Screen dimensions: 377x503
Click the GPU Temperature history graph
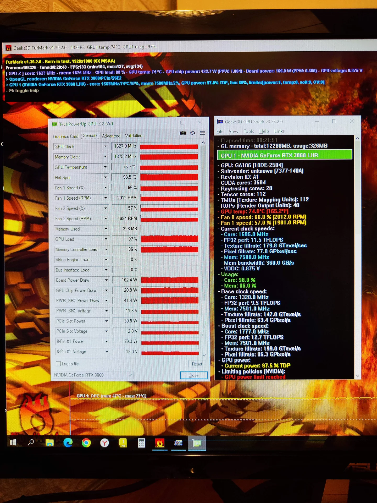pos(169,167)
